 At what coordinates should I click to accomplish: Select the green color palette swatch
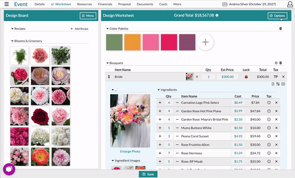point(114,42)
